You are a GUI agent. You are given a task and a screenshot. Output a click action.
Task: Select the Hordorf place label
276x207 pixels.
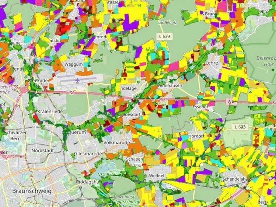(196, 136)
